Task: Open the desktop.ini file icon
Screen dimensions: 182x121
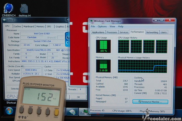Action: click(24, 10)
